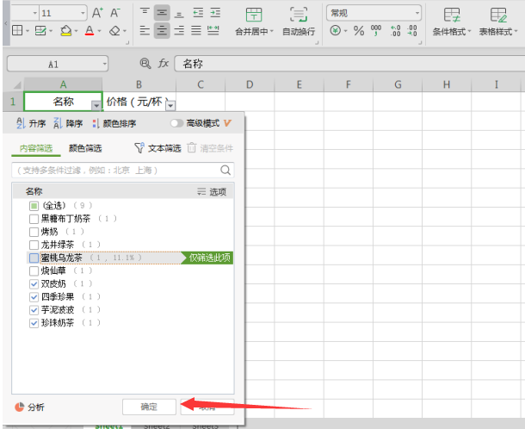The image size is (525, 429).
Task: Click the eraser clear format icon
Action: pos(114,31)
